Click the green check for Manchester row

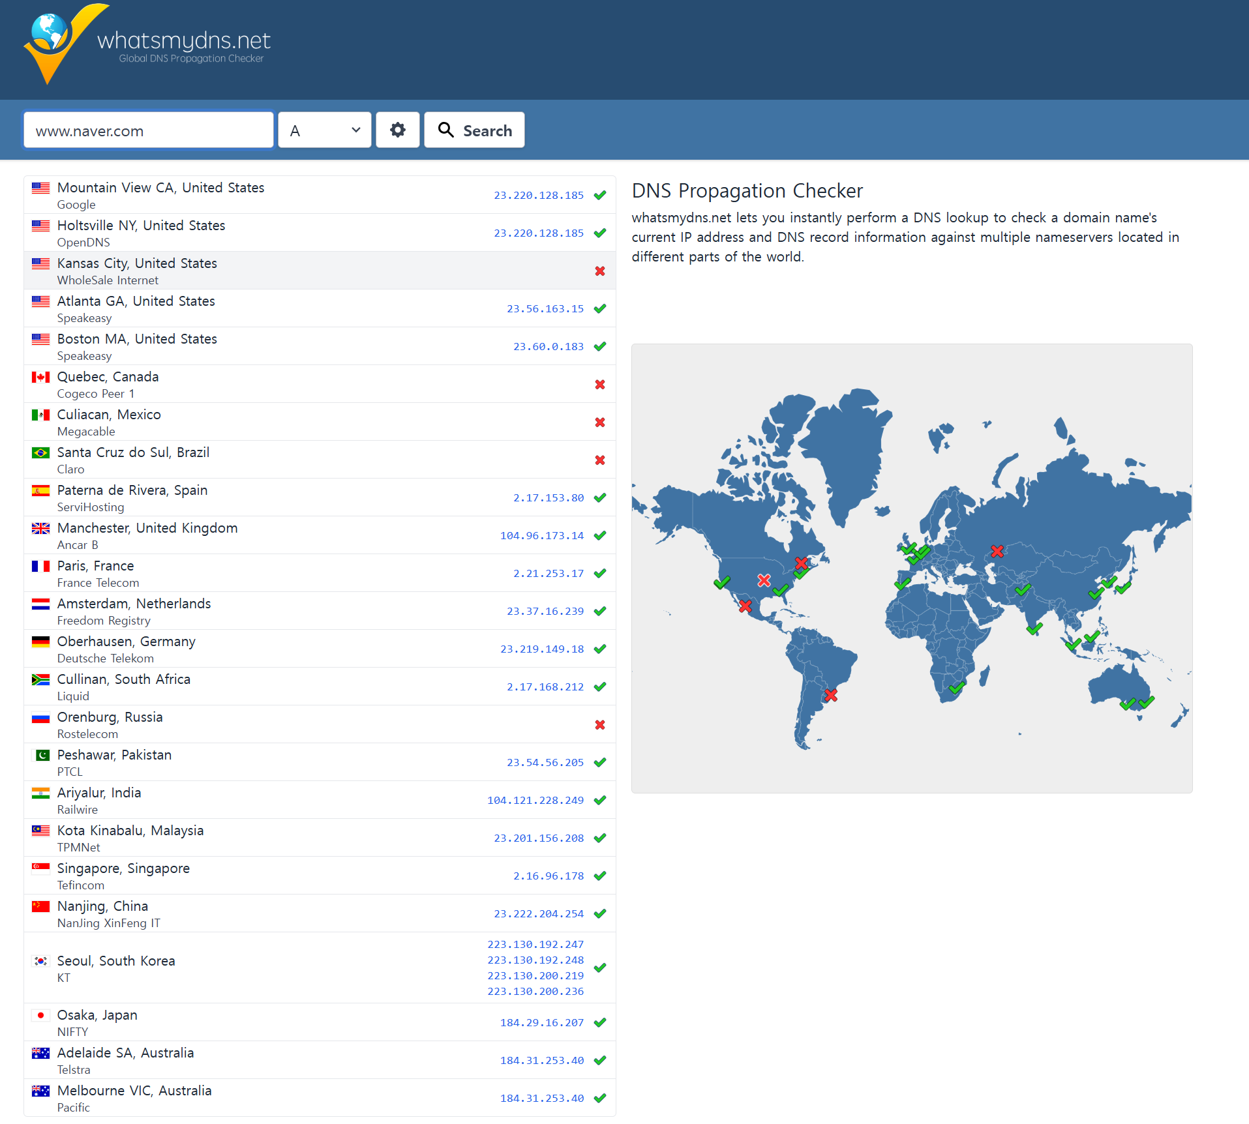pos(600,535)
